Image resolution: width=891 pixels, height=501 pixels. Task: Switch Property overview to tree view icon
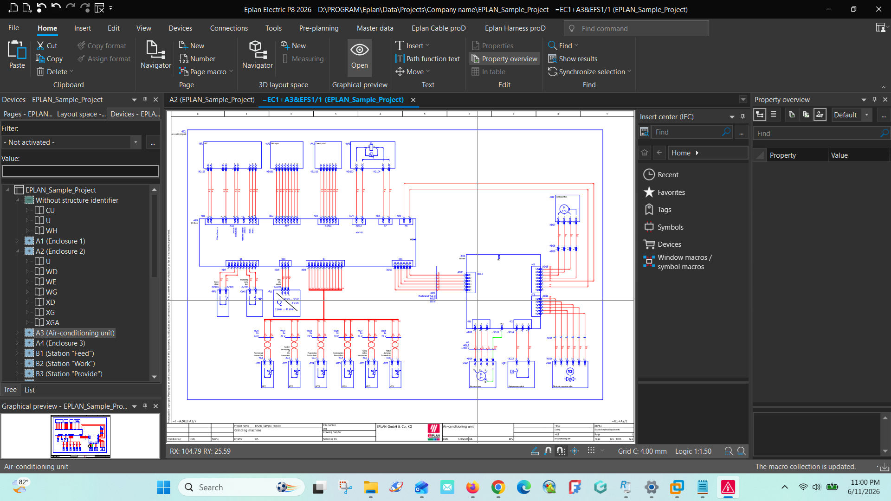click(x=760, y=115)
